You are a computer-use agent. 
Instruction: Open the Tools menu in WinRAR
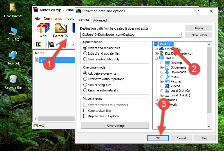(x=70, y=19)
